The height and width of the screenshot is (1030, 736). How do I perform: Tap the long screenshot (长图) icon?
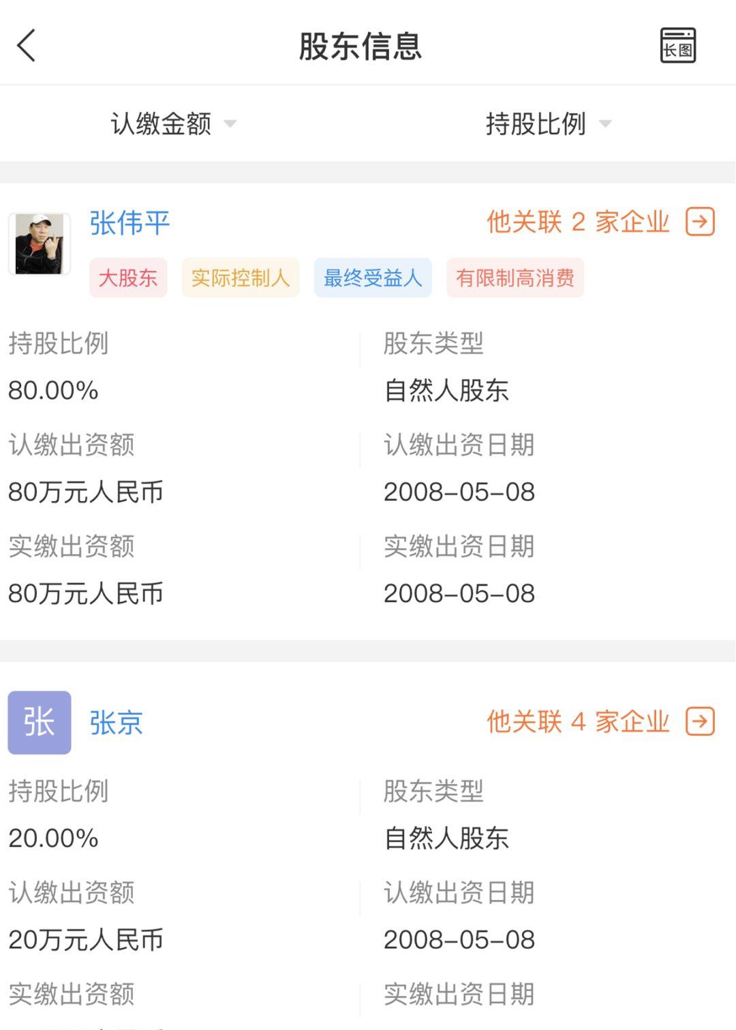click(x=677, y=46)
